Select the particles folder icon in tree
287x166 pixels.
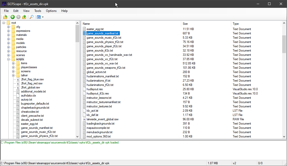(13, 47)
